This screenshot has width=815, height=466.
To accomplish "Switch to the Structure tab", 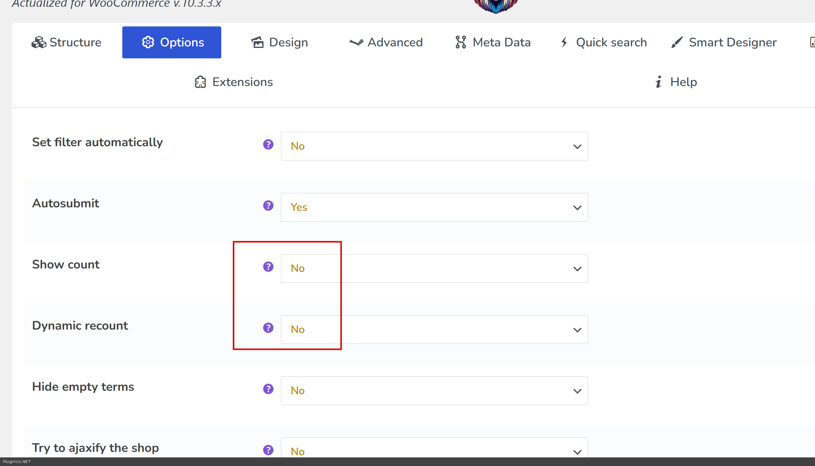I will click(x=67, y=42).
